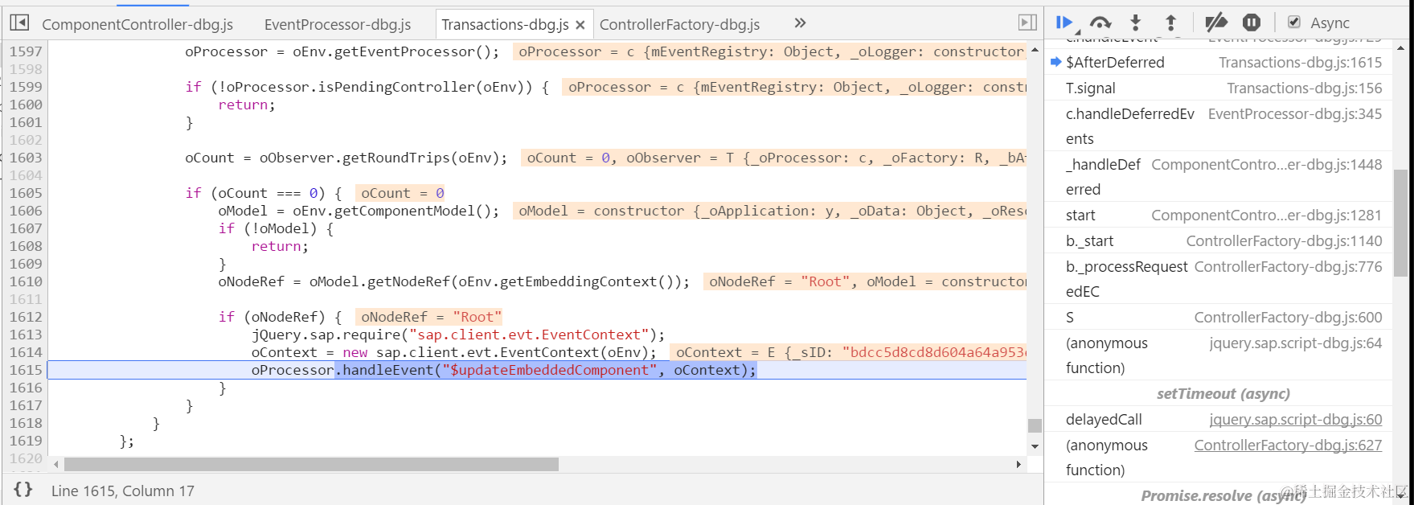The height and width of the screenshot is (505, 1414).
Task: Pretty print source with braces icon
Action: coord(23,490)
